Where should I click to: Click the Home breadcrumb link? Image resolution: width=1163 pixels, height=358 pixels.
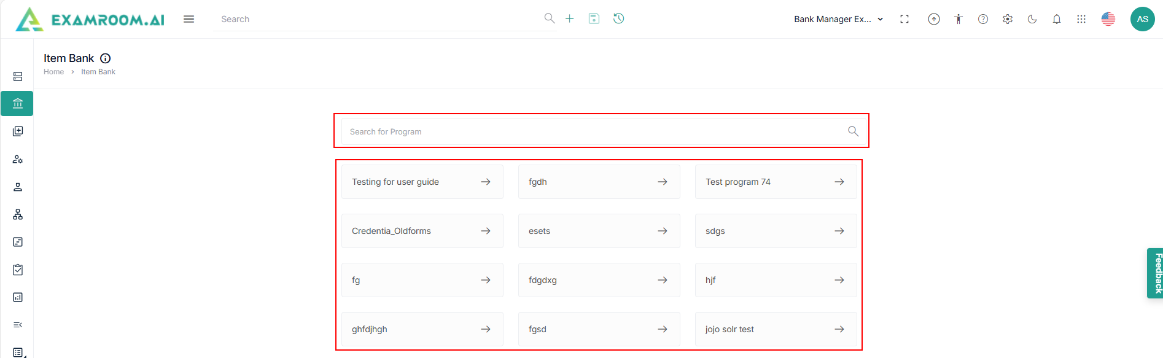click(x=53, y=72)
